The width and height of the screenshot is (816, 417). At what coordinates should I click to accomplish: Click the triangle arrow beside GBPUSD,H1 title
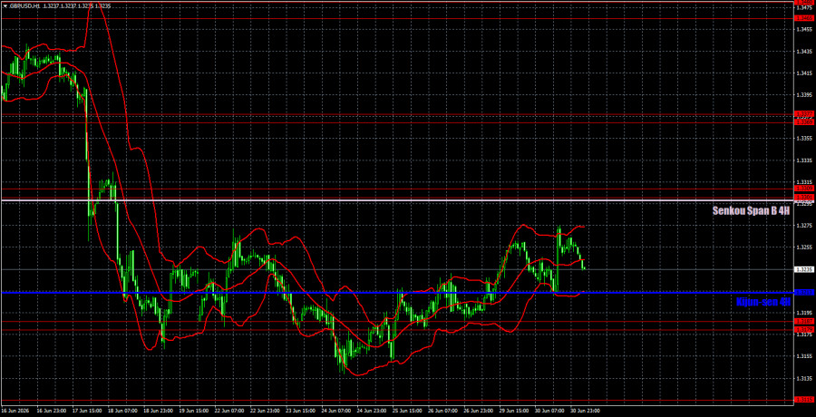[x=4, y=5]
